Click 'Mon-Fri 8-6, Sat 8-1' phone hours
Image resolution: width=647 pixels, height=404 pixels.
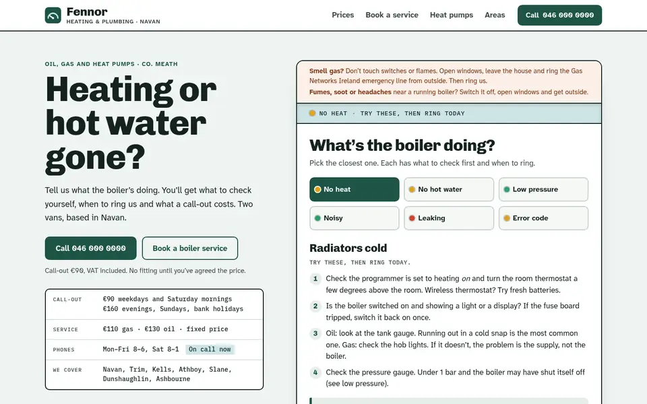click(141, 349)
